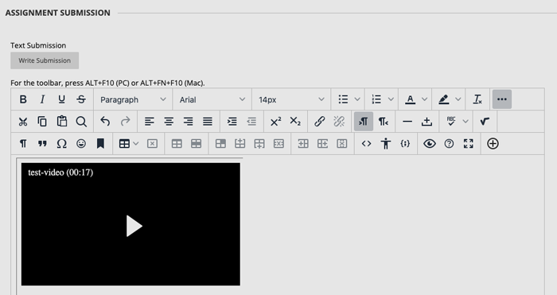Set left-to-right text direction
The height and width of the screenshot is (295, 557).
pos(364,122)
